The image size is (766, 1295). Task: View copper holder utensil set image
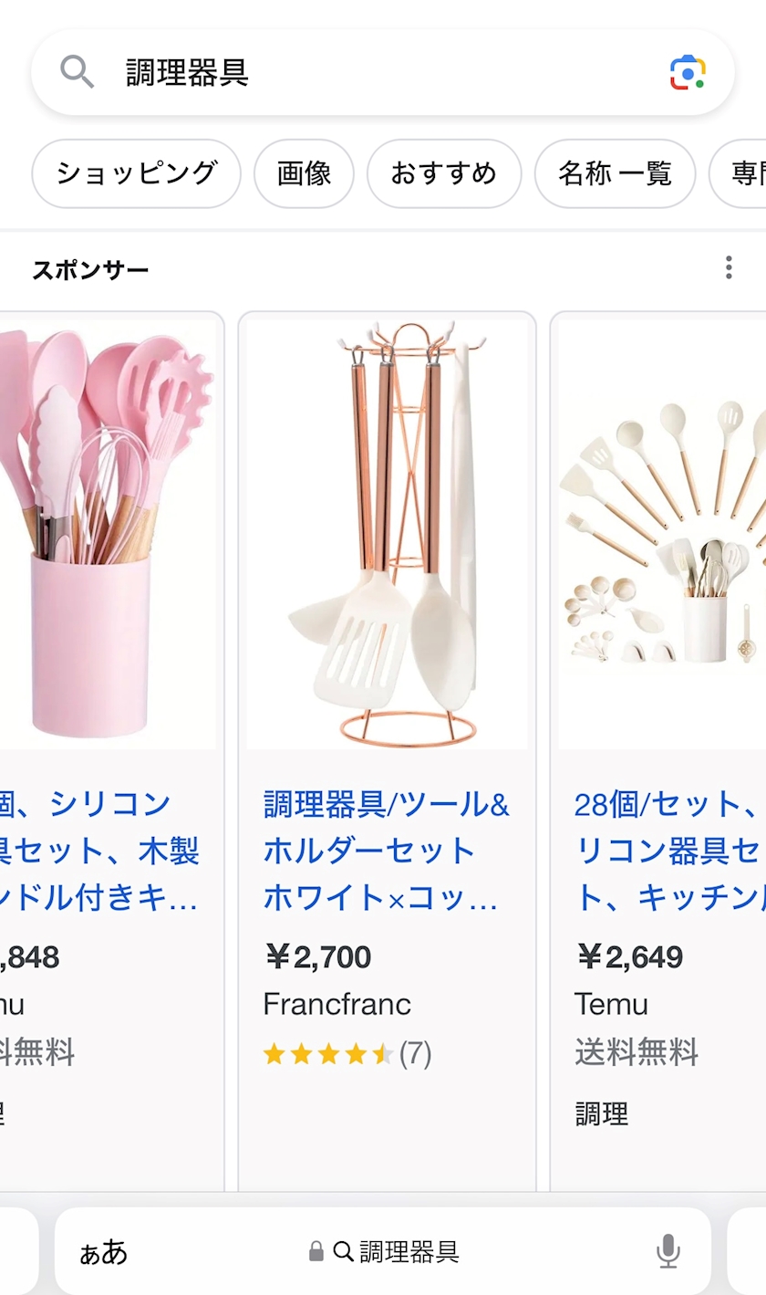pyautogui.click(x=387, y=534)
